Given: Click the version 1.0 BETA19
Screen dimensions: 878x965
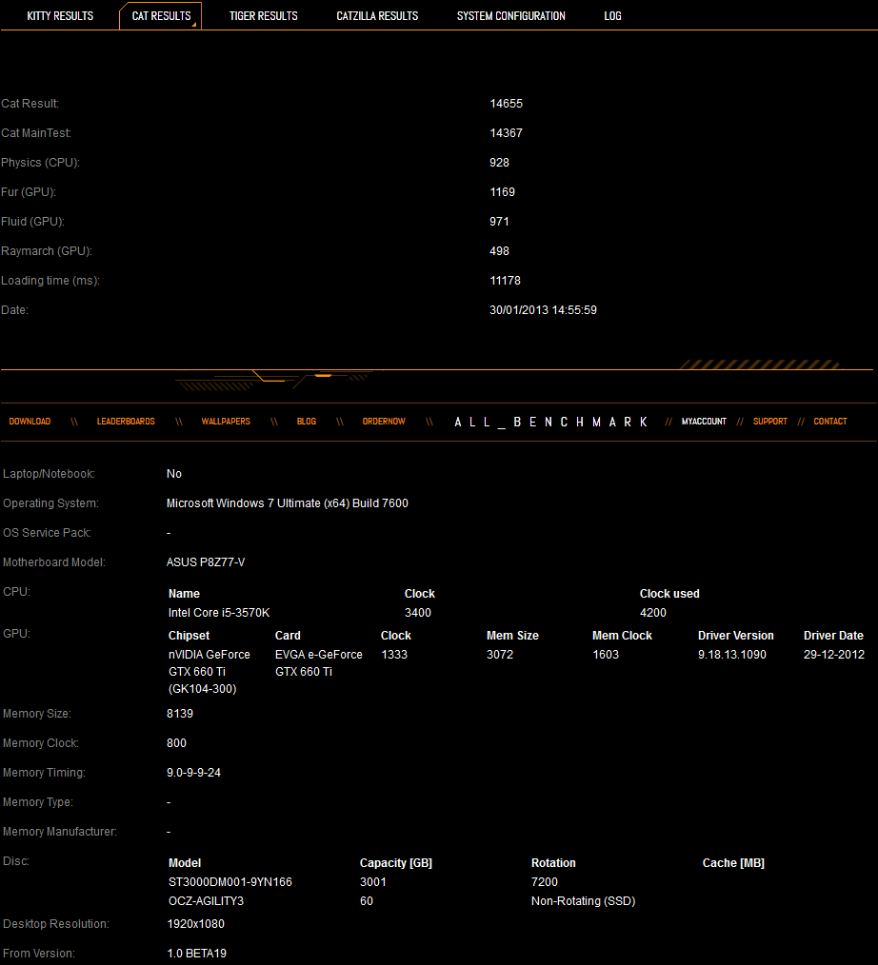Looking at the screenshot, I should coord(197,954).
